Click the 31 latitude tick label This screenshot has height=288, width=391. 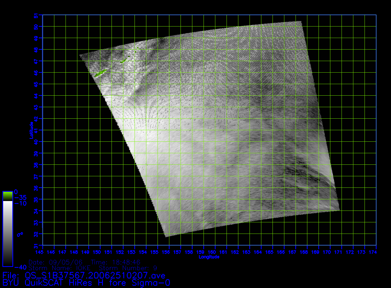tap(36, 245)
